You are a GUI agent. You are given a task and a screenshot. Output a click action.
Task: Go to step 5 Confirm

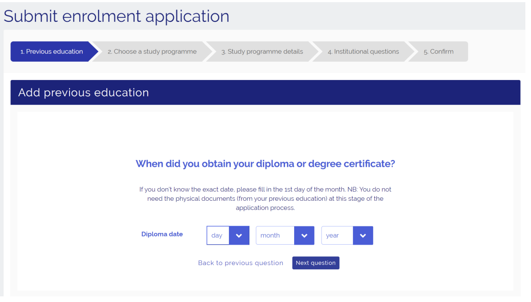coord(438,52)
